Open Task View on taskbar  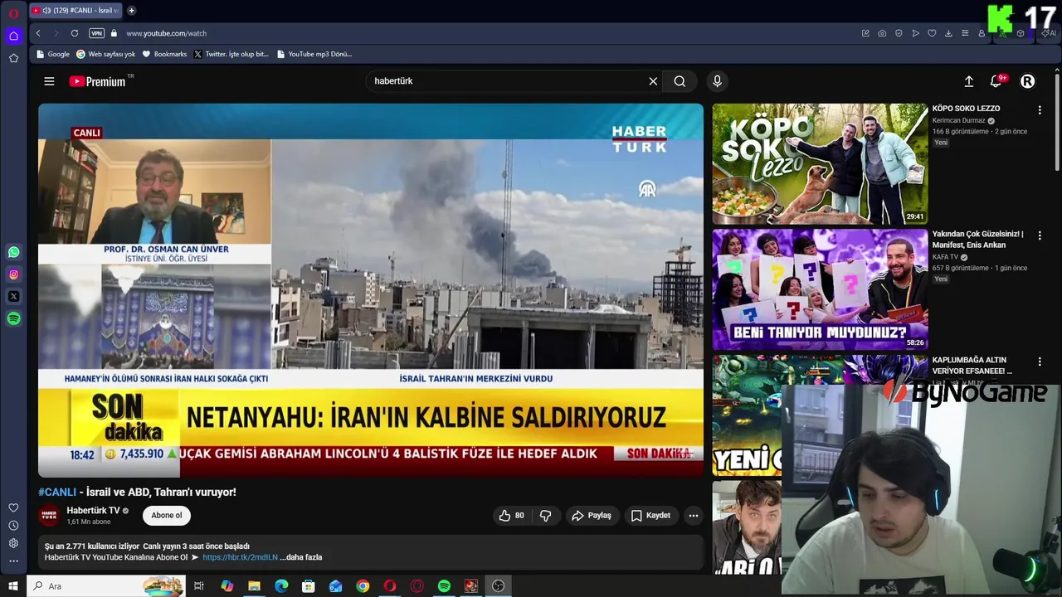pyautogui.click(x=199, y=586)
